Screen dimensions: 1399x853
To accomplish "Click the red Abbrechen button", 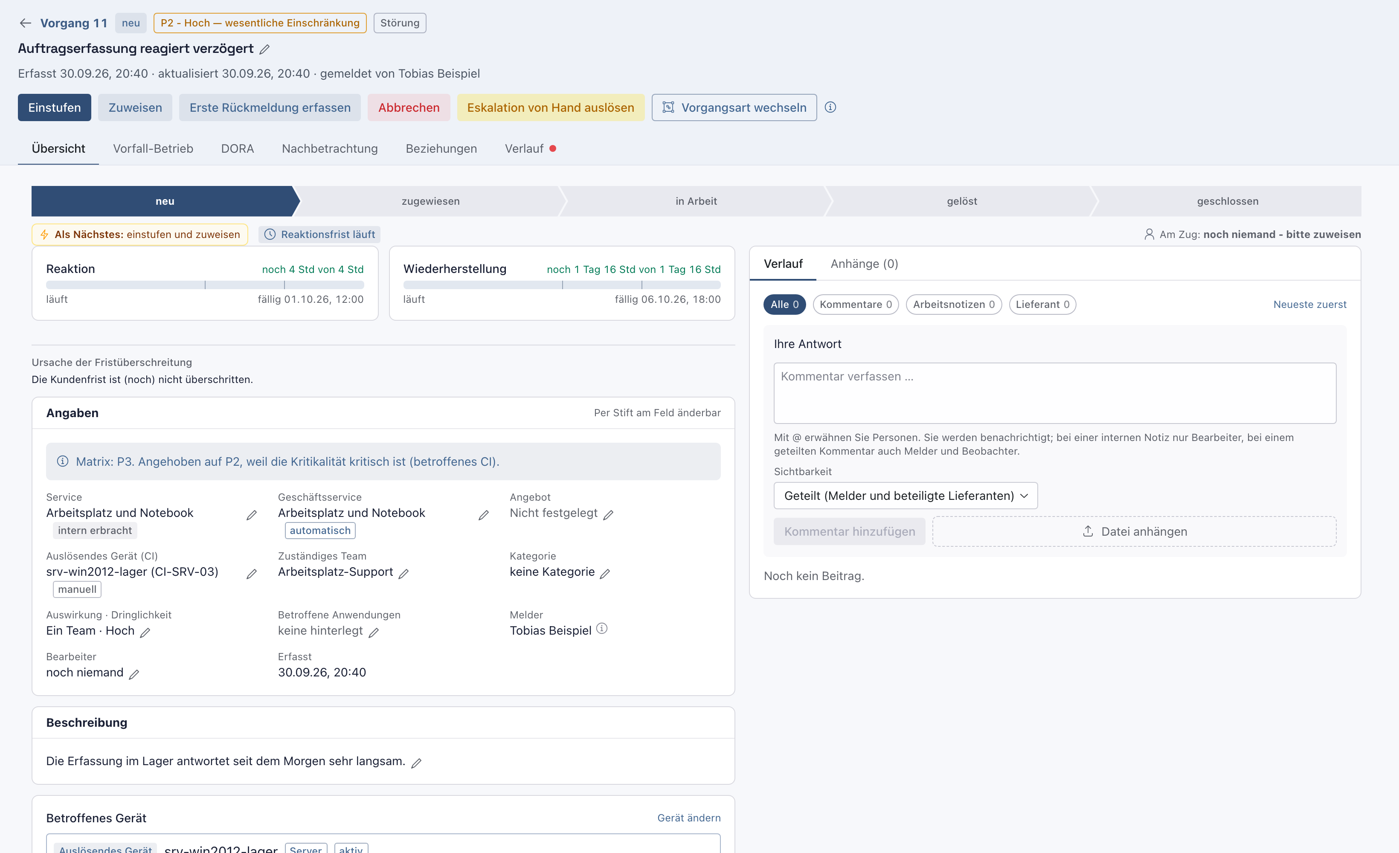I will point(409,107).
